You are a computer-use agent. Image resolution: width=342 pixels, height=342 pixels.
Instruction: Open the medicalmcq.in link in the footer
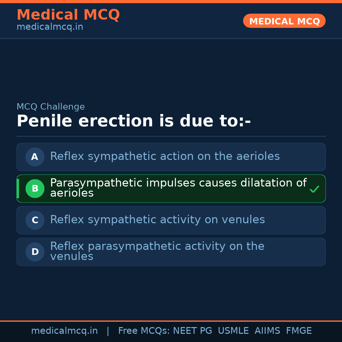click(x=64, y=331)
